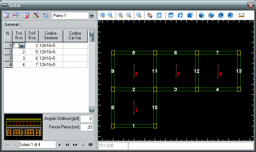Click the Angolo Orditura input field
The width and height of the screenshot is (256, 152).
87,118
